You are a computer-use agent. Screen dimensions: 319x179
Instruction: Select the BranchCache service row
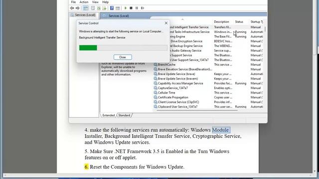208,65
